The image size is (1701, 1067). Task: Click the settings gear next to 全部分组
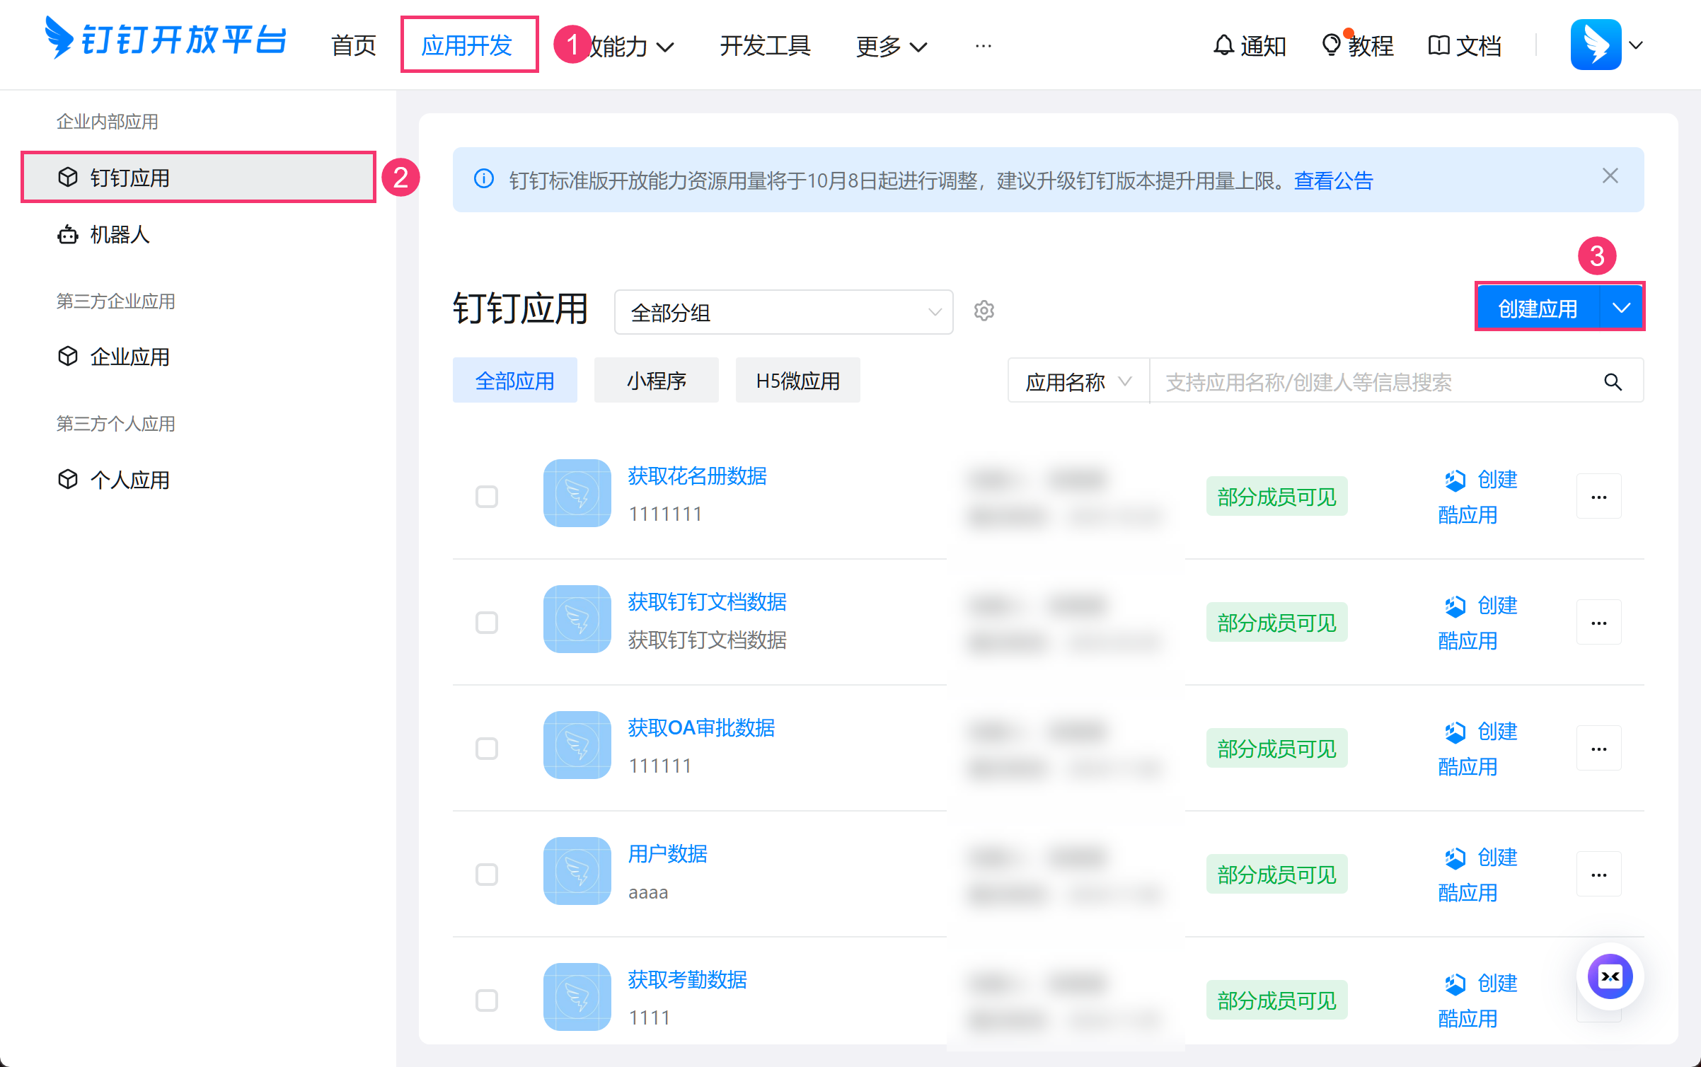coord(984,311)
